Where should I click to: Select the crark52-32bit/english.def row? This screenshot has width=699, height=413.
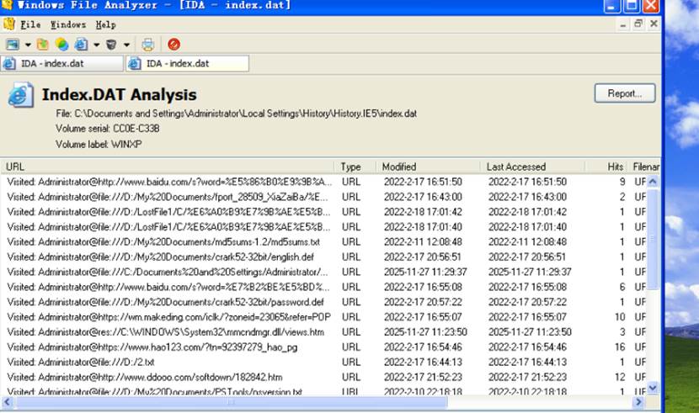click(x=323, y=257)
